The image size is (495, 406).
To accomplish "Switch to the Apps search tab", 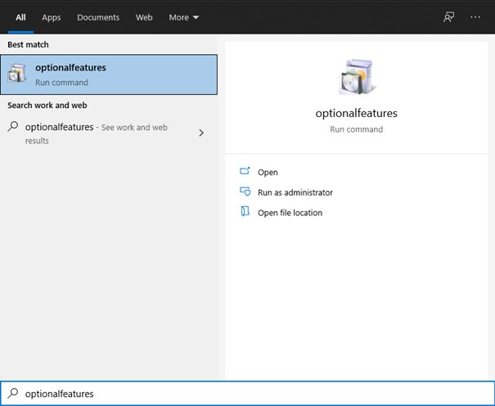I will point(52,17).
